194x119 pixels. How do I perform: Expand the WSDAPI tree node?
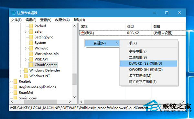pyautogui.click(x=26, y=59)
